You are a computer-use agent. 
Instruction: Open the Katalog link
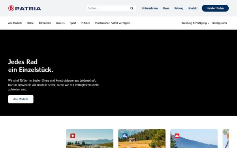pos(179,8)
